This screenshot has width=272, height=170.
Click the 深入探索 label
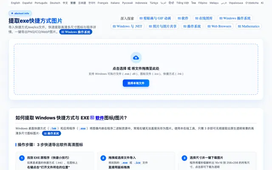(x=127, y=18)
